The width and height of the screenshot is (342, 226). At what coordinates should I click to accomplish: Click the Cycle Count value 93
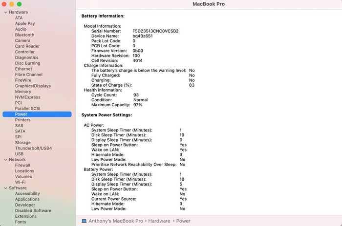(x=136, y=95)
